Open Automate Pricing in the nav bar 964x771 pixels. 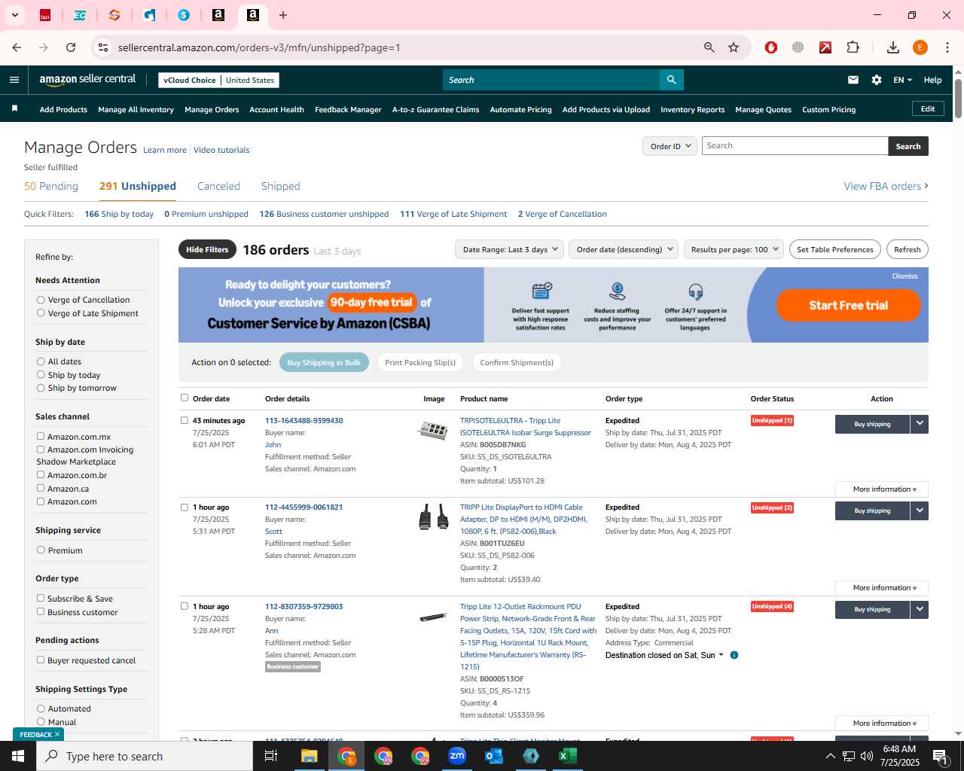point(520,109)
